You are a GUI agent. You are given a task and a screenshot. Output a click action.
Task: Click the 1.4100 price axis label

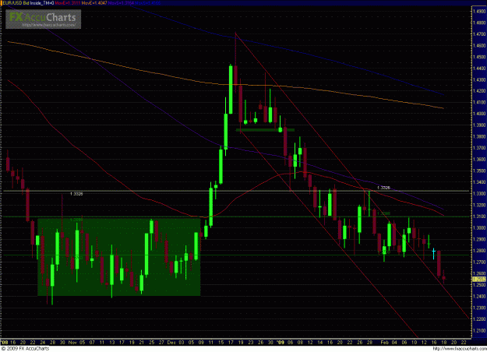pos(479,102)
